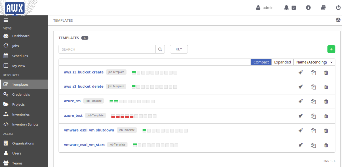
Task: Open the Name (Ascending) sort dropdown
Action: pyautogui.click(x=314, y=62)
